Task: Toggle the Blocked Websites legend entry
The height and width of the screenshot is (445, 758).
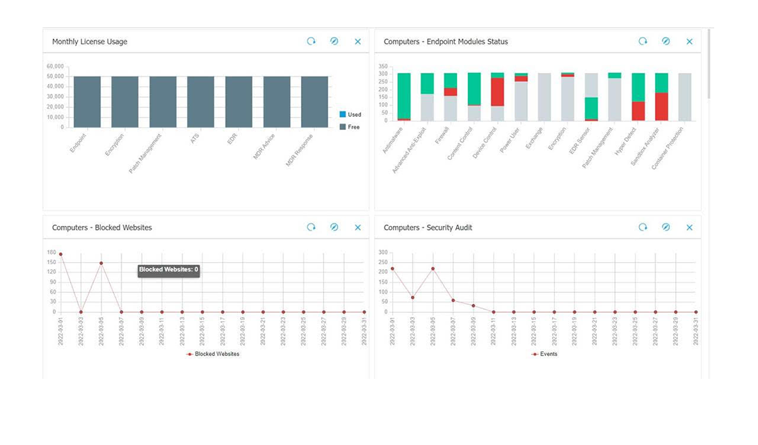Action: pos(213,354)
